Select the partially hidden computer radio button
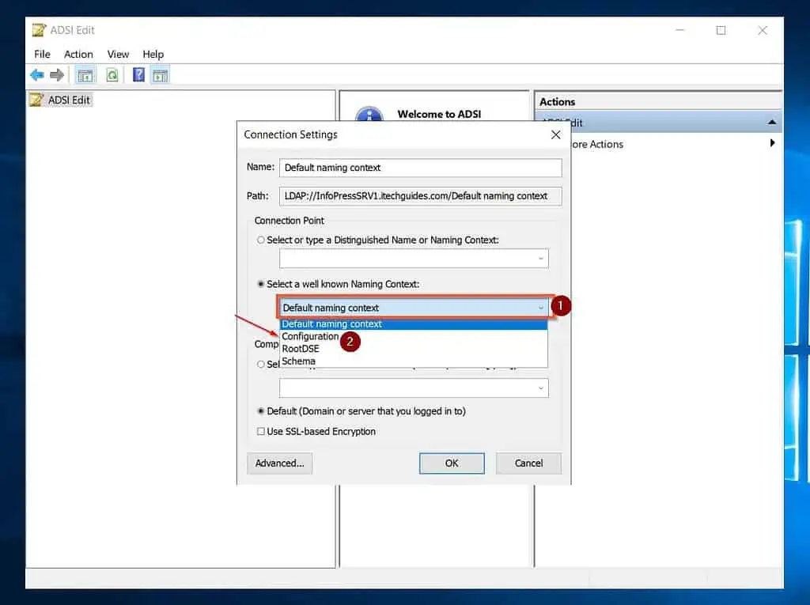This screenshot has width=810, height=605. point(261,365)
